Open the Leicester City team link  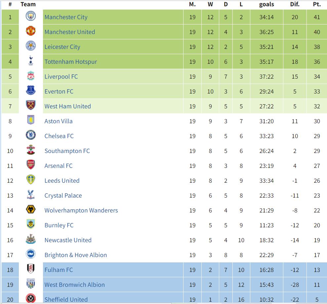[x=62, y=47]
